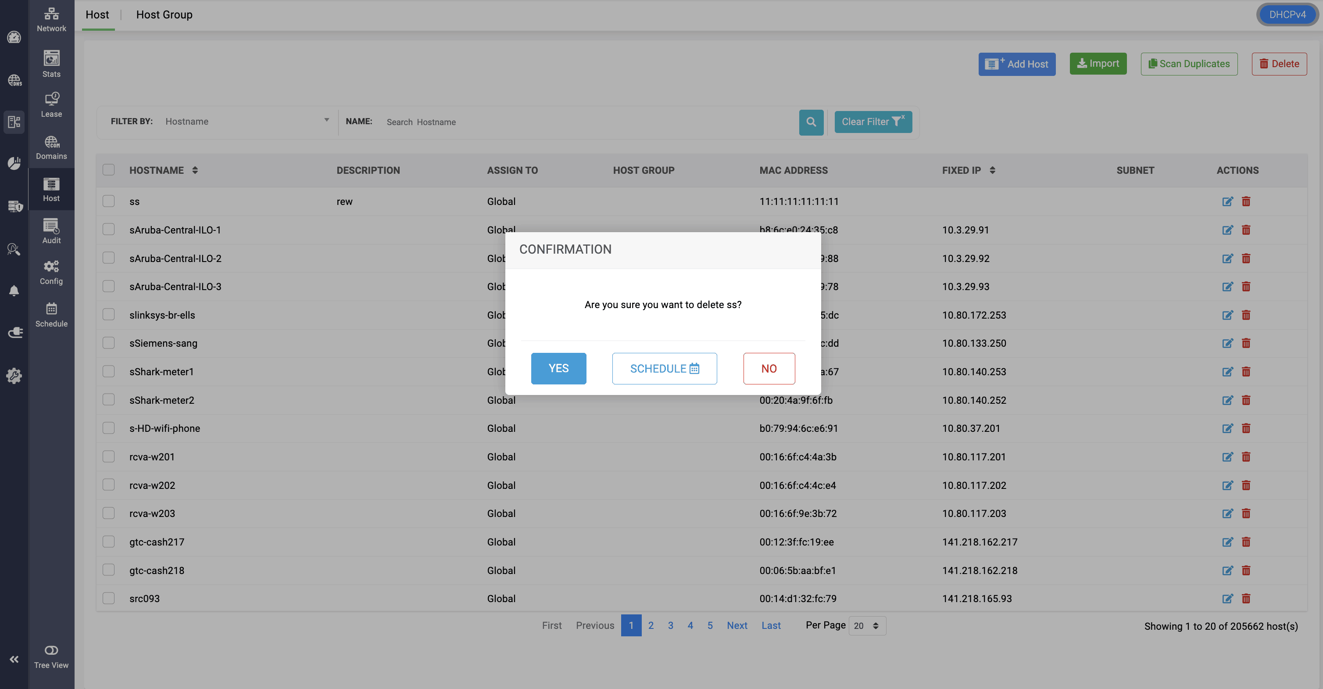Click the notifications bell icon
Image resolution: width=1323 pixels, height=689 pixels.
pyautogui.click(x=14, y=291)
